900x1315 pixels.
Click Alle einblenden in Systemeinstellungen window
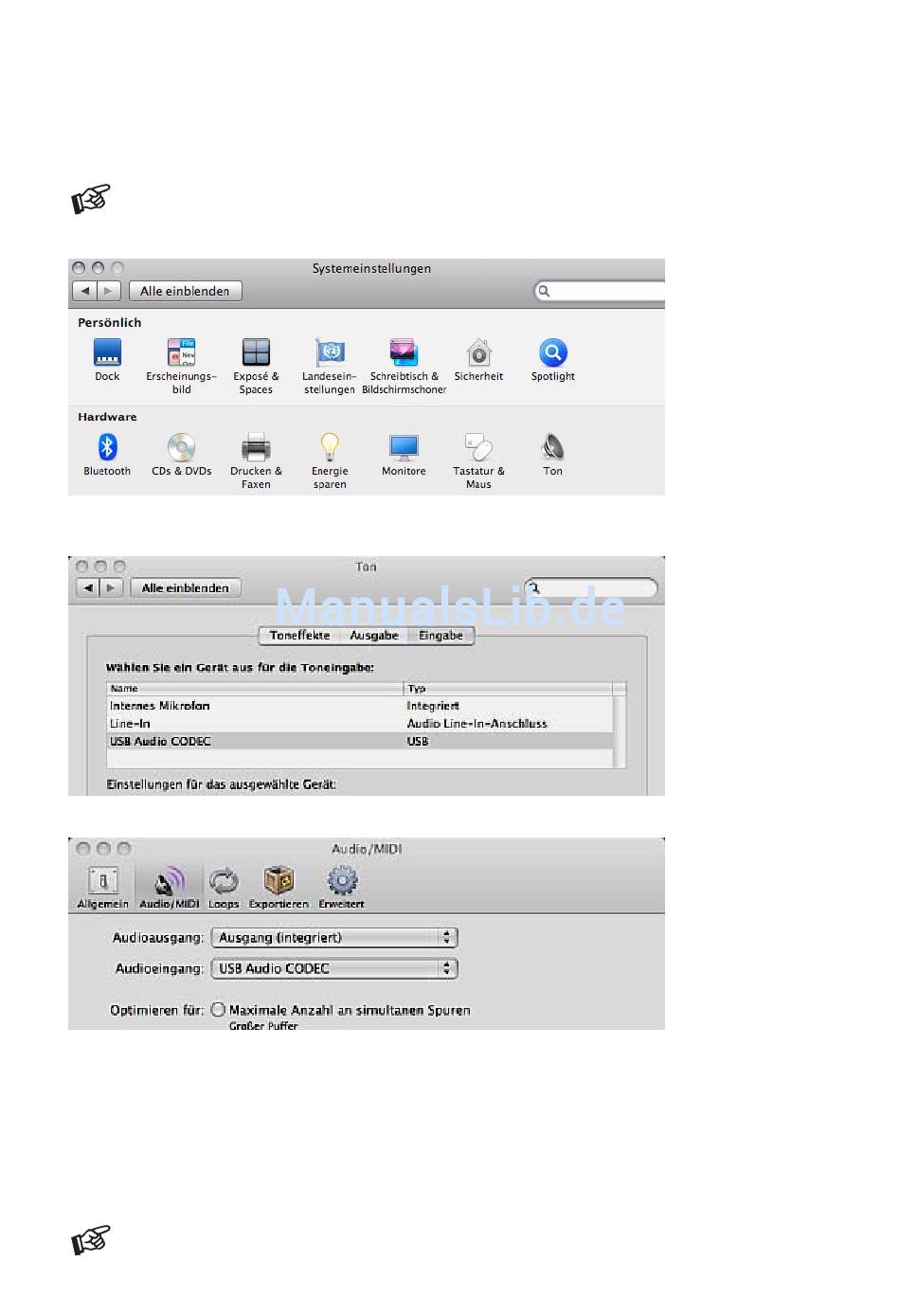coord(185,292)
